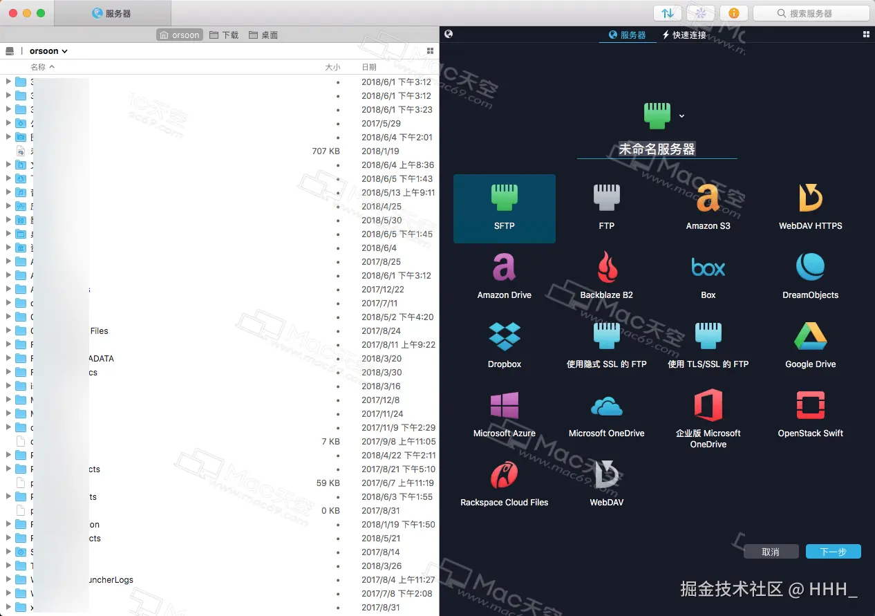The width and height of the screenshot is (875, 616).
Task: Expand the folder dated 2018/4/25
Action: (8, 206)
